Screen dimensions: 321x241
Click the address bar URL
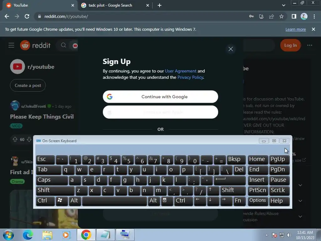pyautogui.click(x=66, y=16)
